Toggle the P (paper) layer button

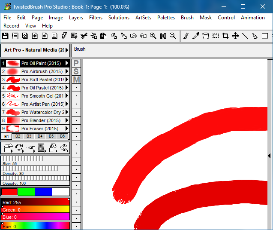point(76,63)
